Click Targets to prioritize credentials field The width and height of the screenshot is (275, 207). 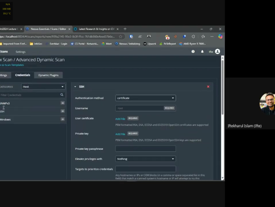145,169
